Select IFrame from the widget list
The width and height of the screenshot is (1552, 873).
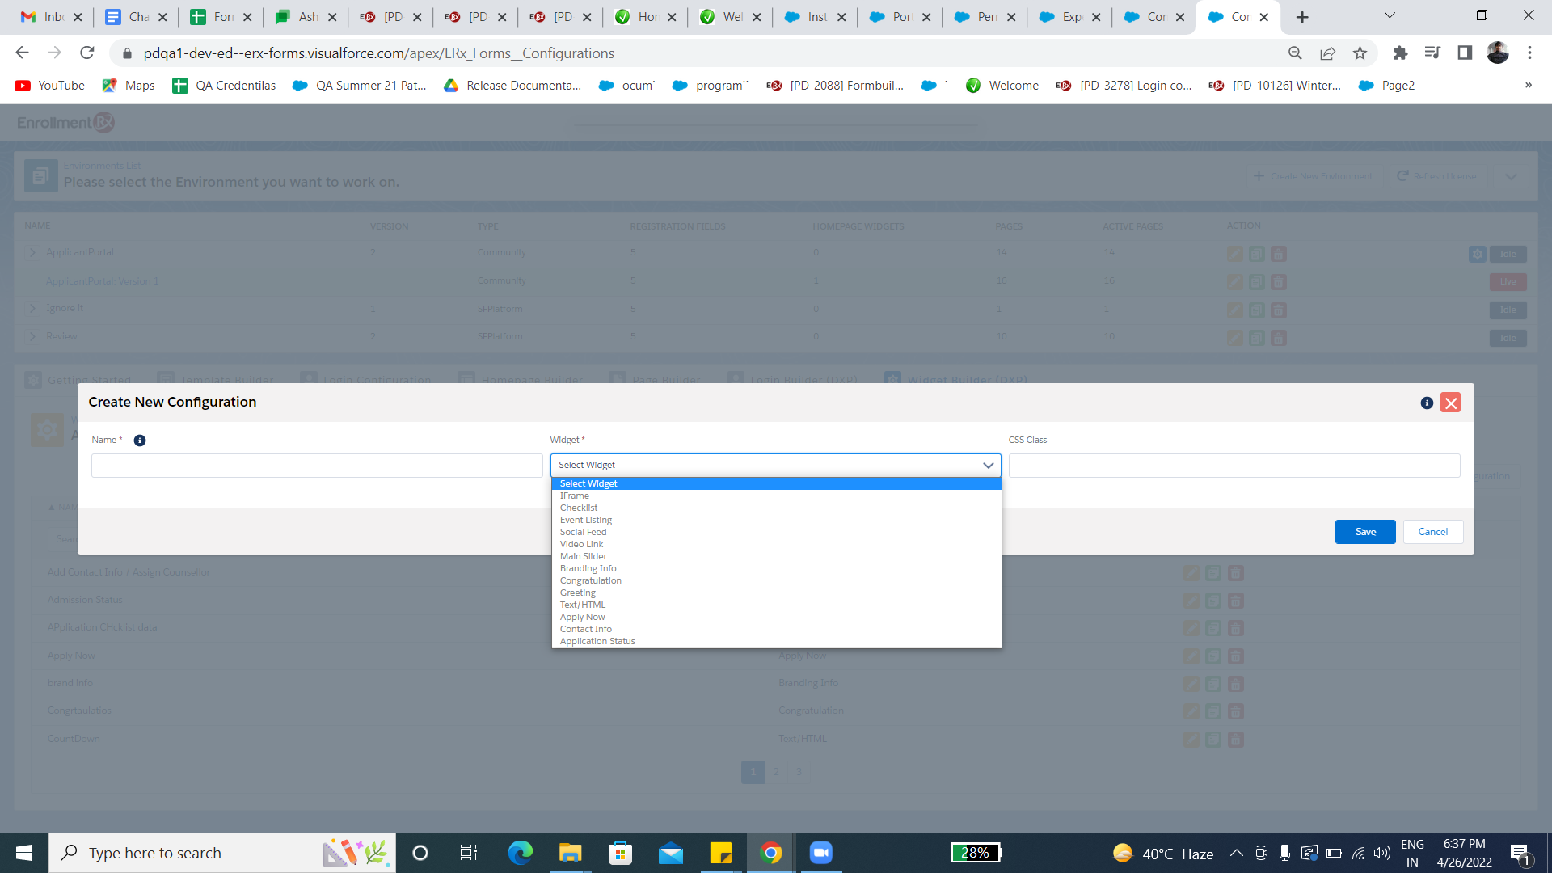(x=575, y=496)
